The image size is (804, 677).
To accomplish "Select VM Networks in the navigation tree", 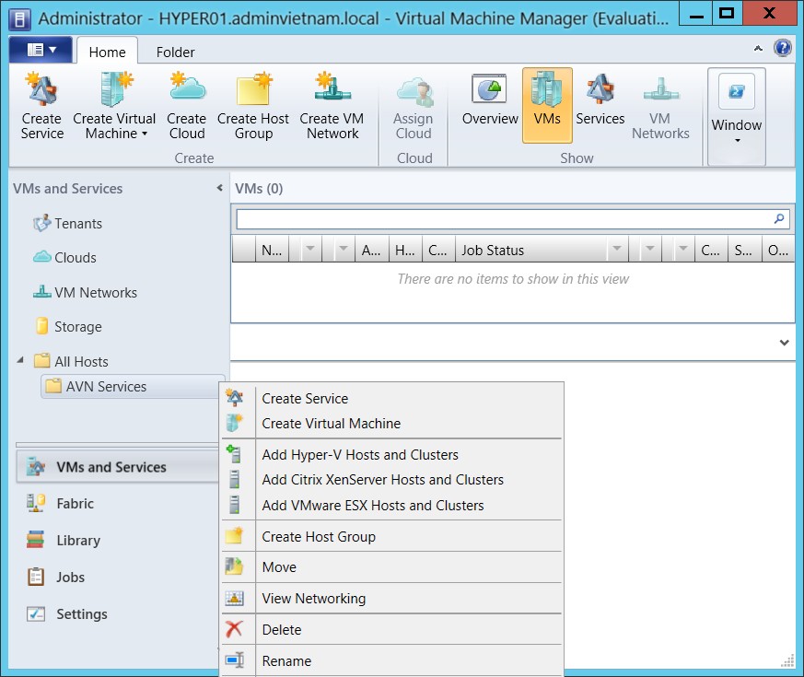I will (x=86, y=292).
